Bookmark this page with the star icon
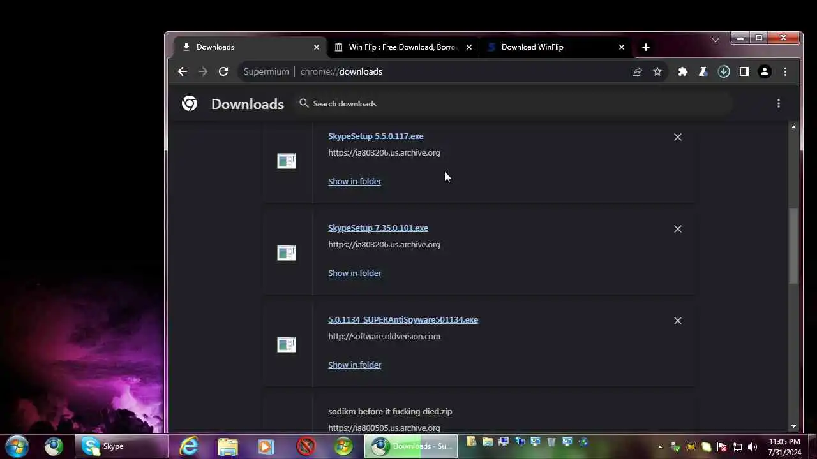The width and height of the screenshot is (817, 459). pyautogui.click(x=657, y=71)
